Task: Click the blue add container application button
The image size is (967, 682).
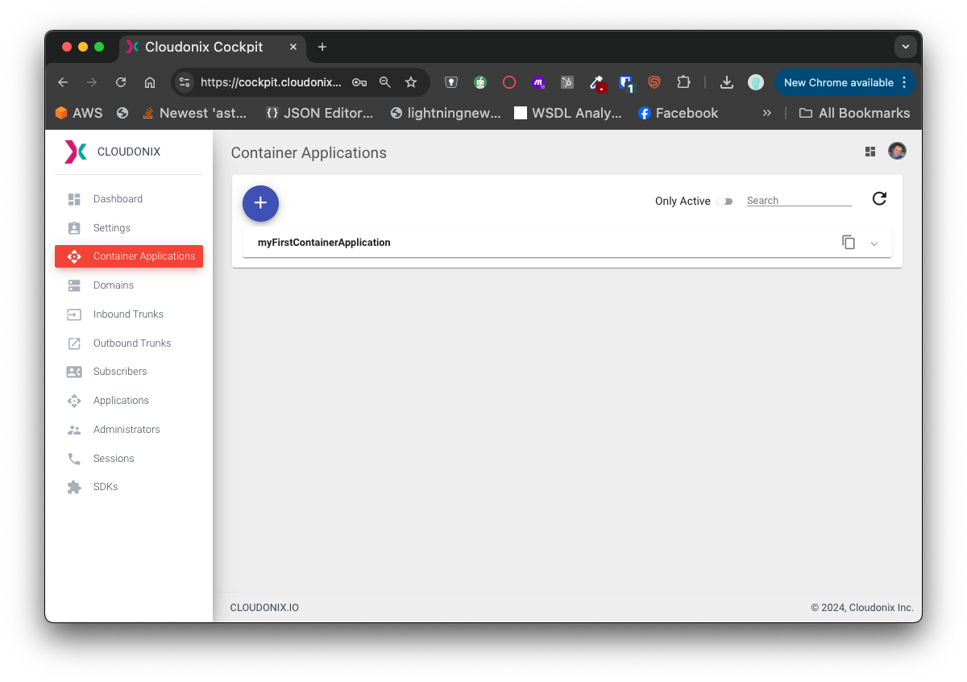Action: point(260,203)
